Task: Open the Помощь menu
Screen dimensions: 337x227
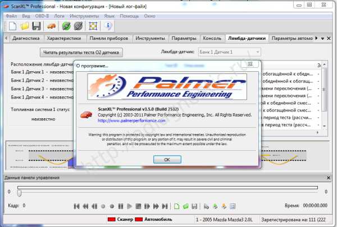Action: [129, 16]
